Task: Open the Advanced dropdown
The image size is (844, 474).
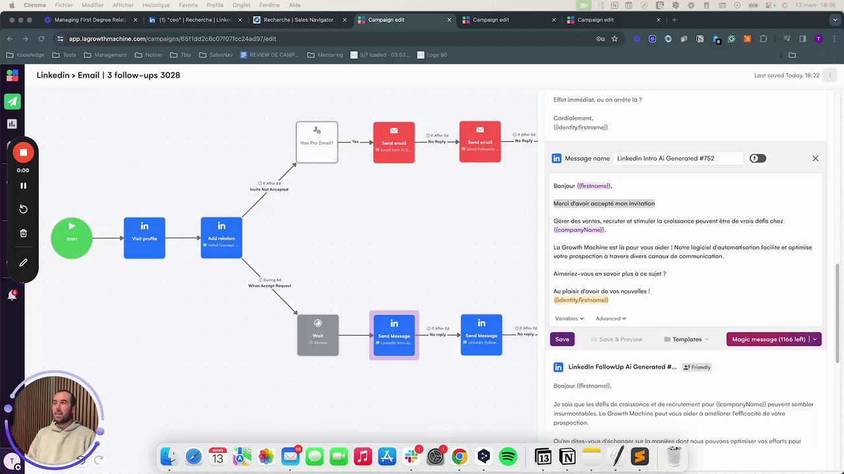Action: point(611,319)
